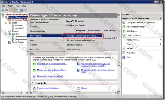This screenshot has height=100, width=165.
Task: Click the HV-NODE2 server icon
Action: pyautogui.click(x=13, y=28)
